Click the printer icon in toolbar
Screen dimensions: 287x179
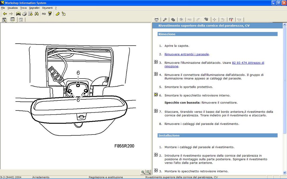pyautogui.click(x=24, y=14)
